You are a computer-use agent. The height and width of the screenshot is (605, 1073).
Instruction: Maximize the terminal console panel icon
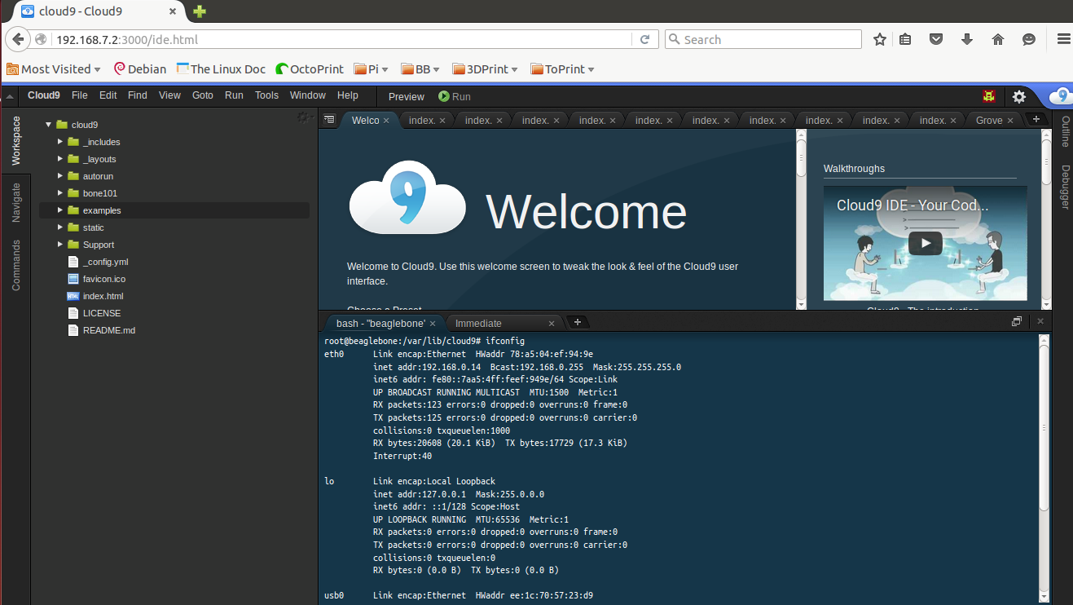coord(1017,322)
